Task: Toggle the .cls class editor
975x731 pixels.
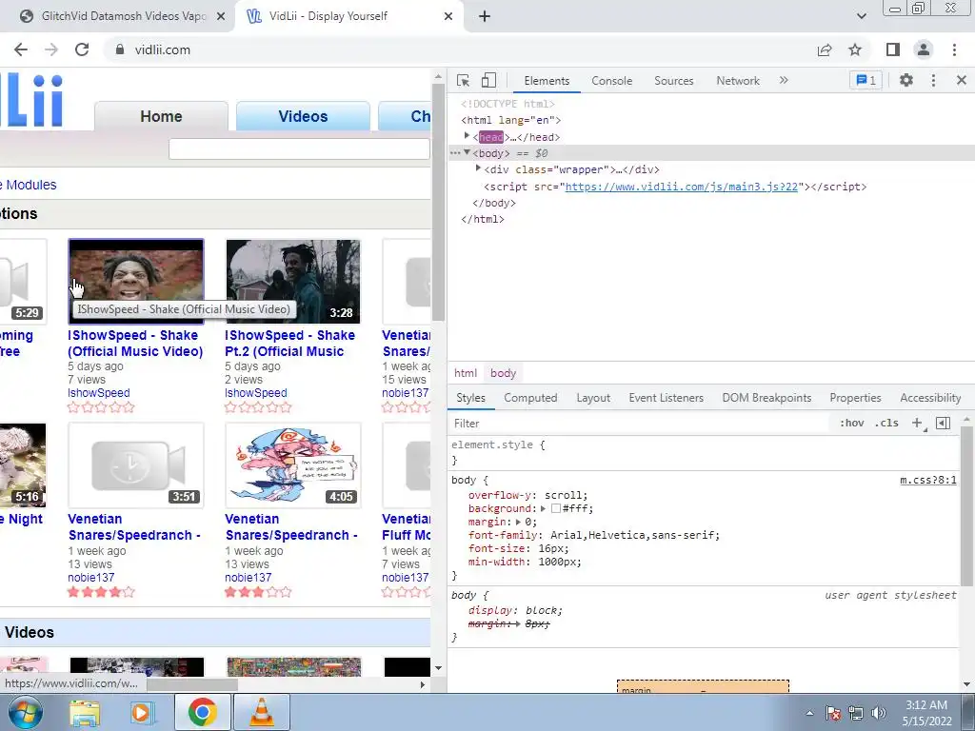Action: click(886, 424)
